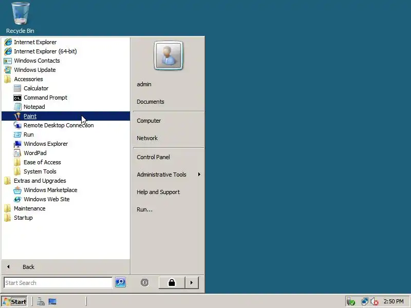Open Run... in the right pane
This screenshot has width=411, height=308.
click(x=169, y=209)
